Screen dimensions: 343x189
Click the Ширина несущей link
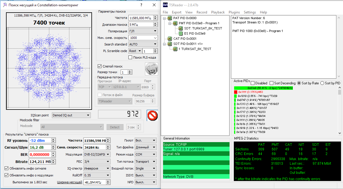pos(70,182)
